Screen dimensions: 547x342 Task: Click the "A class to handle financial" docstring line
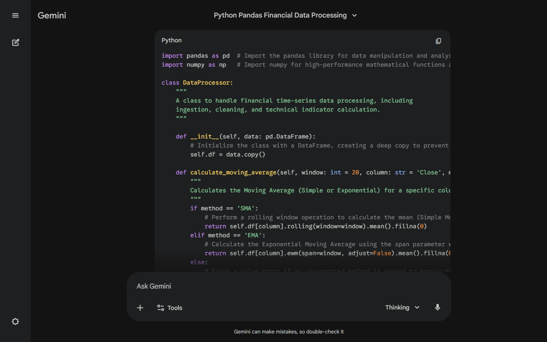click(x=294, y=100)
